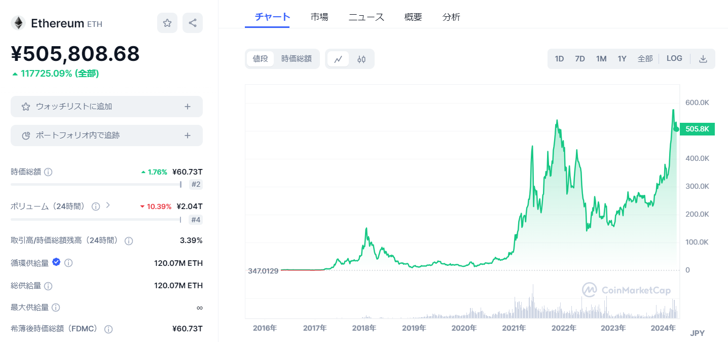Image resolution: width=728 pixels, height=342 pixels.
Task: Show info for 総供給量
Action: tap(48, 286)
